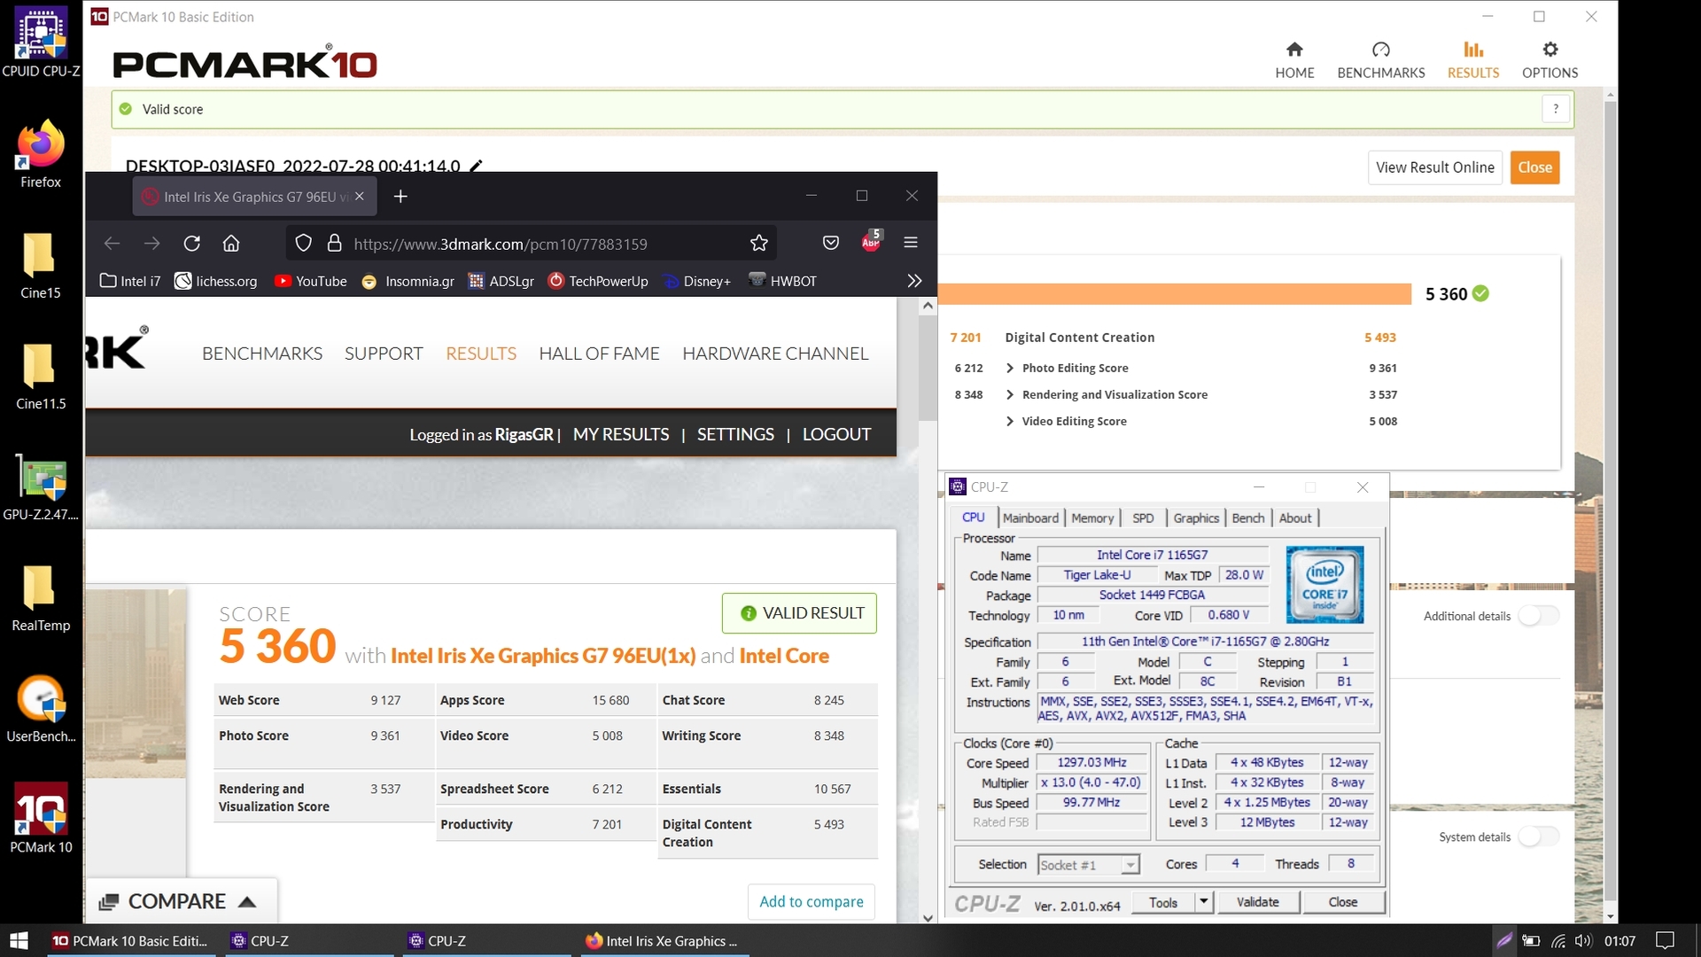
Task: Switch to CPU-Z SPD tab
Action: (1143, 518)
